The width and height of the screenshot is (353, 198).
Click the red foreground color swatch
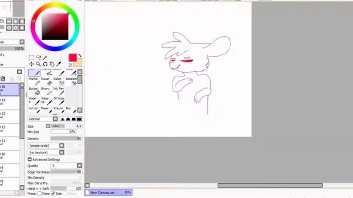click(72, 57)
